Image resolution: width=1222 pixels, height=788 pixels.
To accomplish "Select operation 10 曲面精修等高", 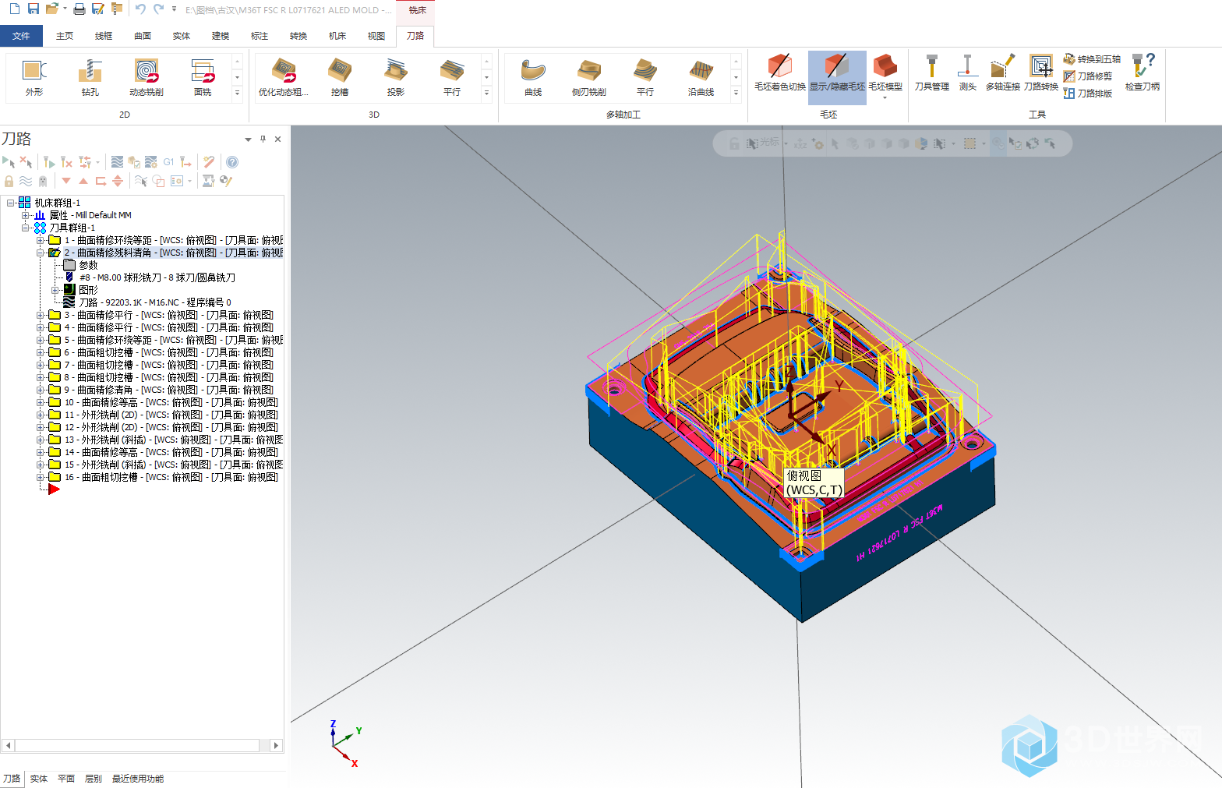I will pos(163,402).
